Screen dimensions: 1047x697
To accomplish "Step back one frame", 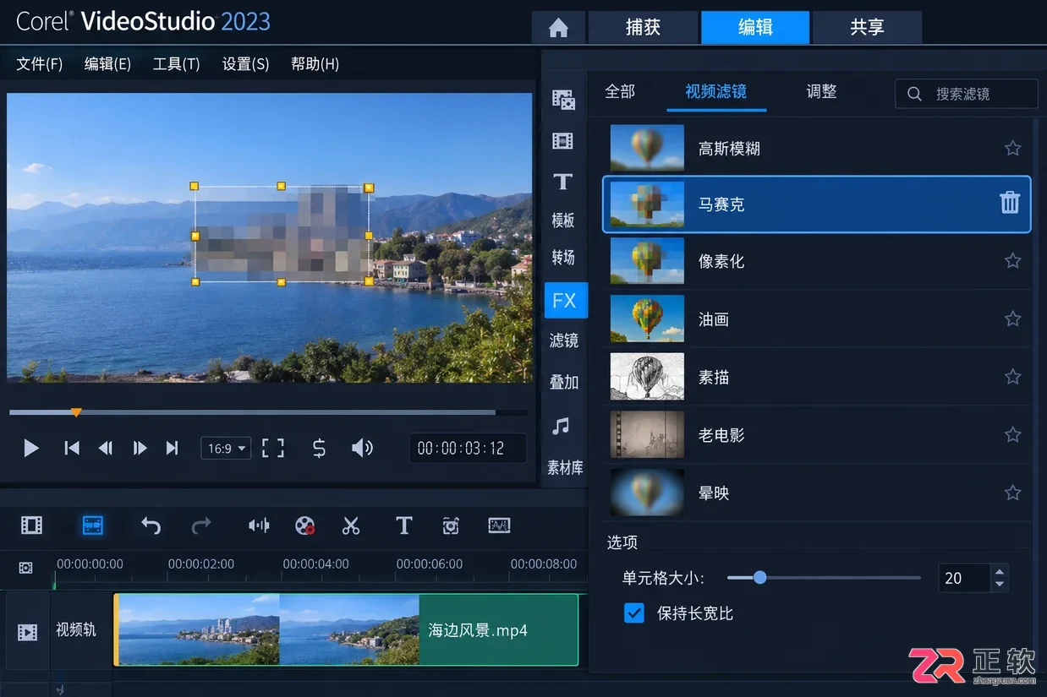I will pyautogui.click(x=106, y=449).
